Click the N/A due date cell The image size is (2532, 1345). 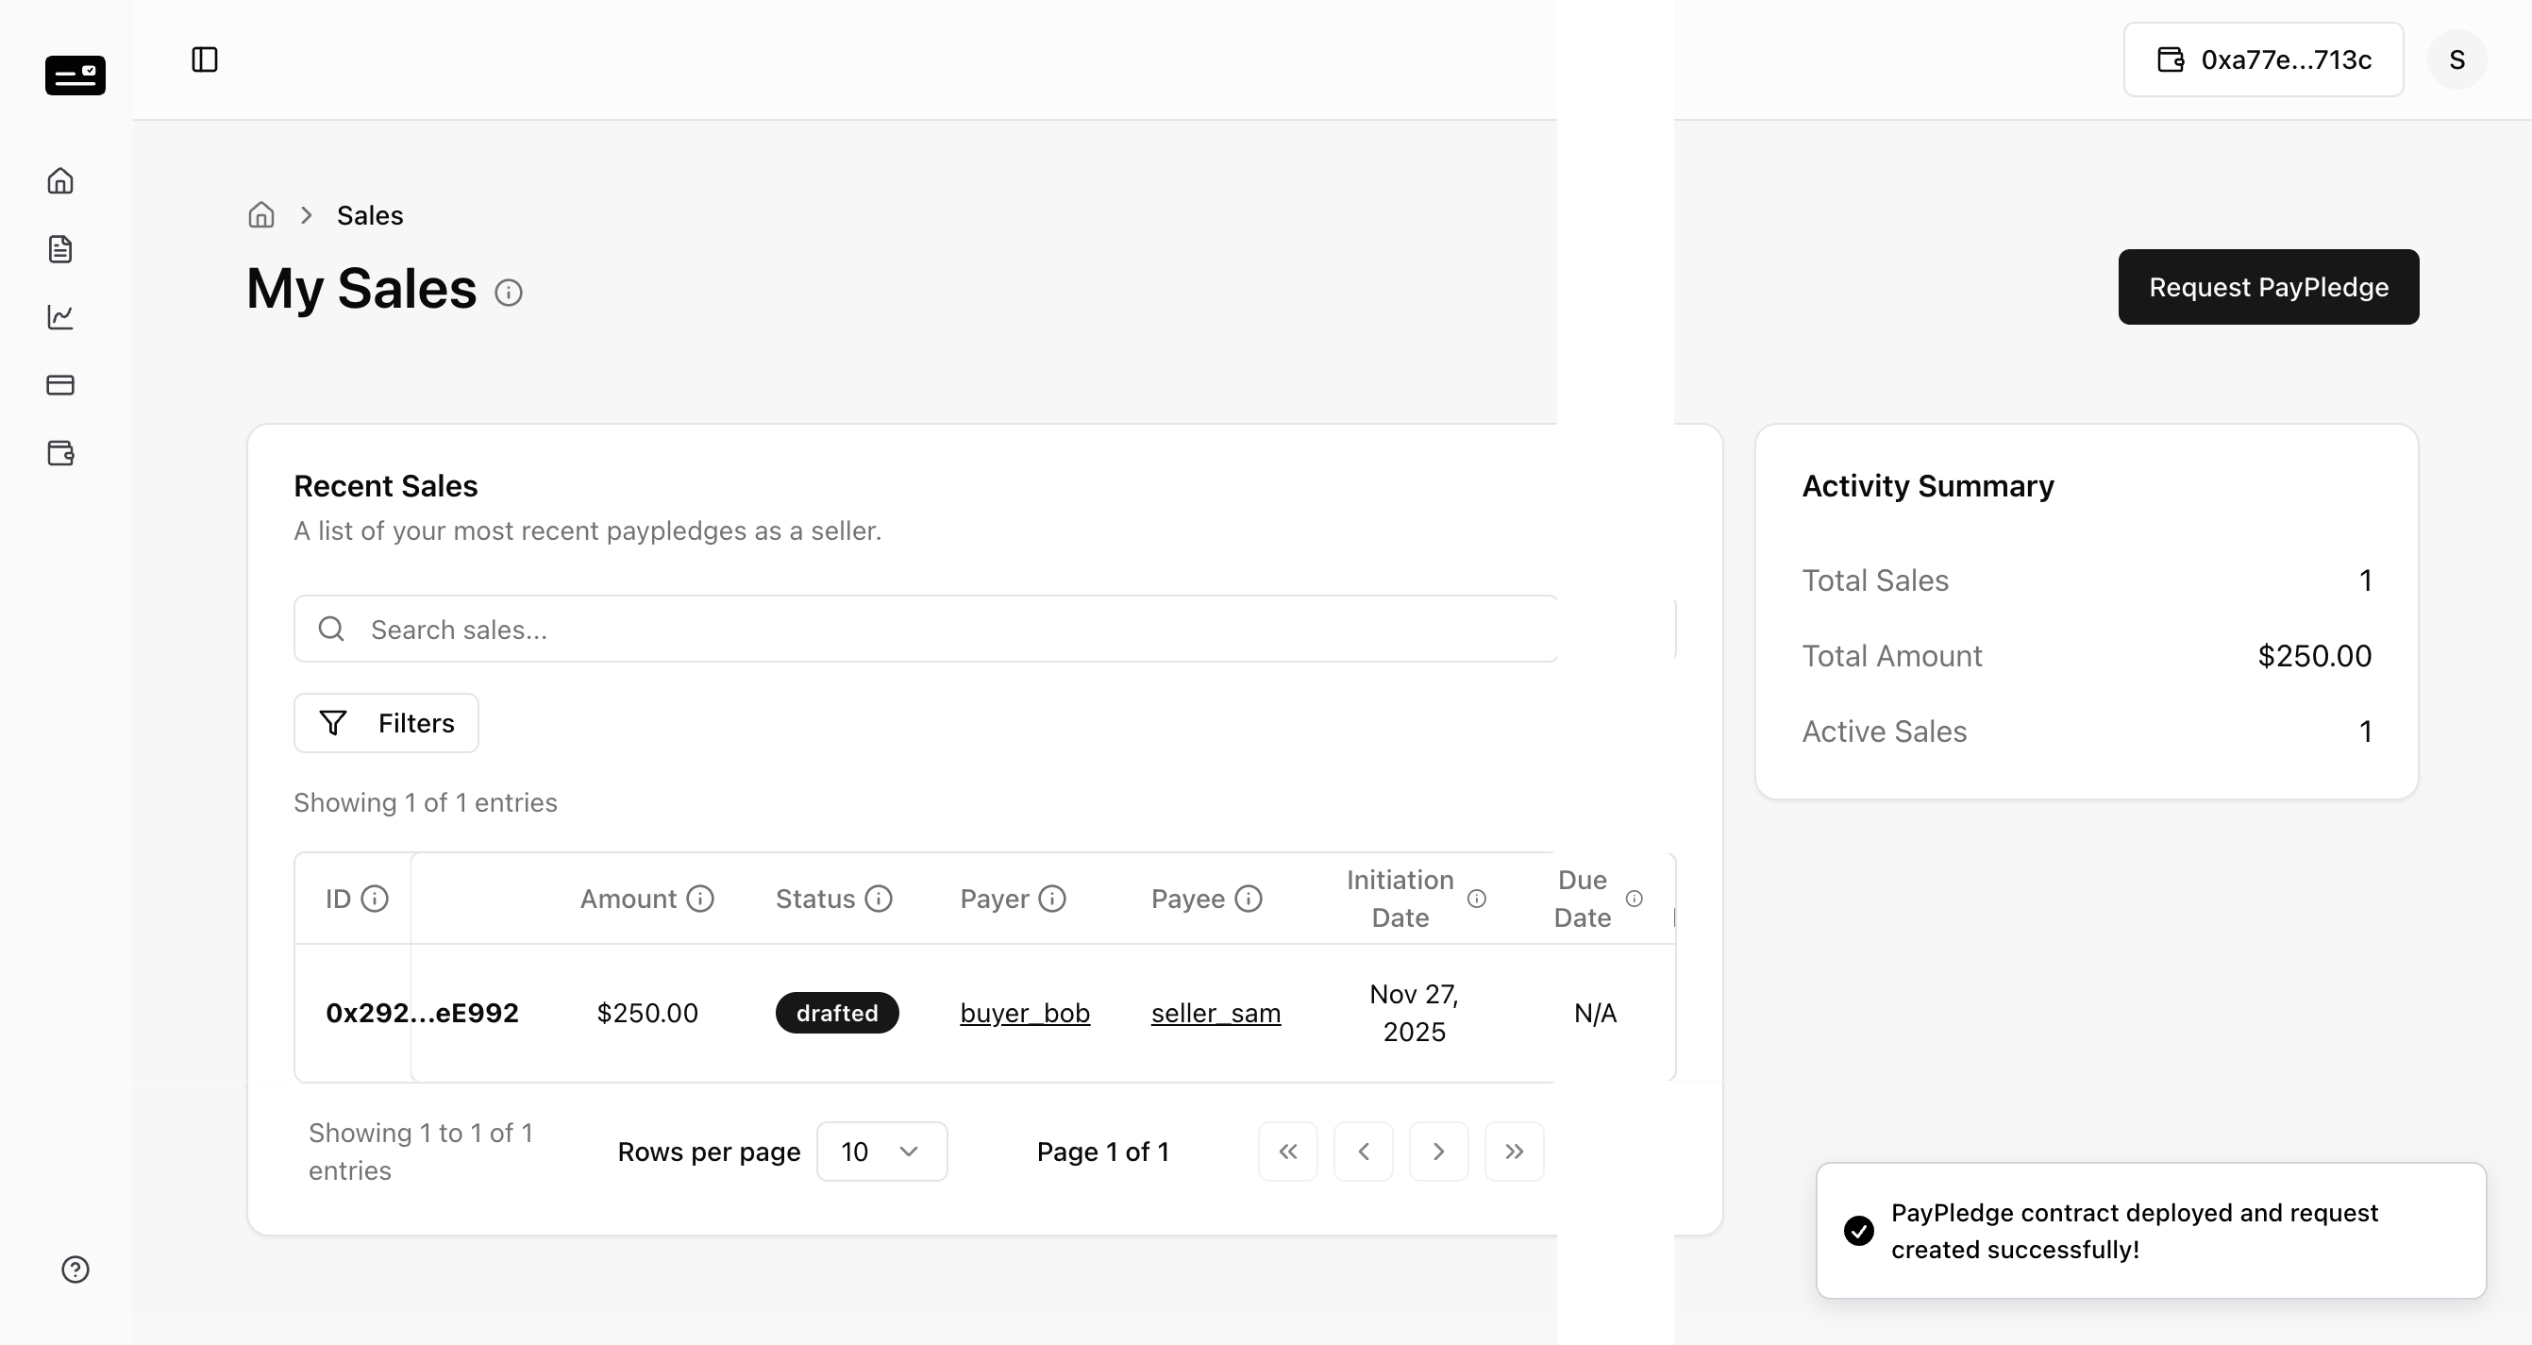click(x=1595, y=1013)
